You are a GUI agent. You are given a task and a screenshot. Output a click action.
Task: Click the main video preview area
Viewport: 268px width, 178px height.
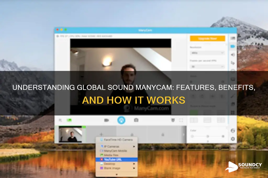120,77
